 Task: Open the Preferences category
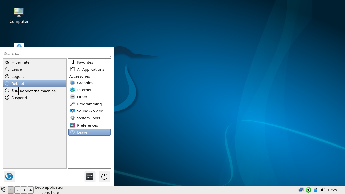point(89,125)
